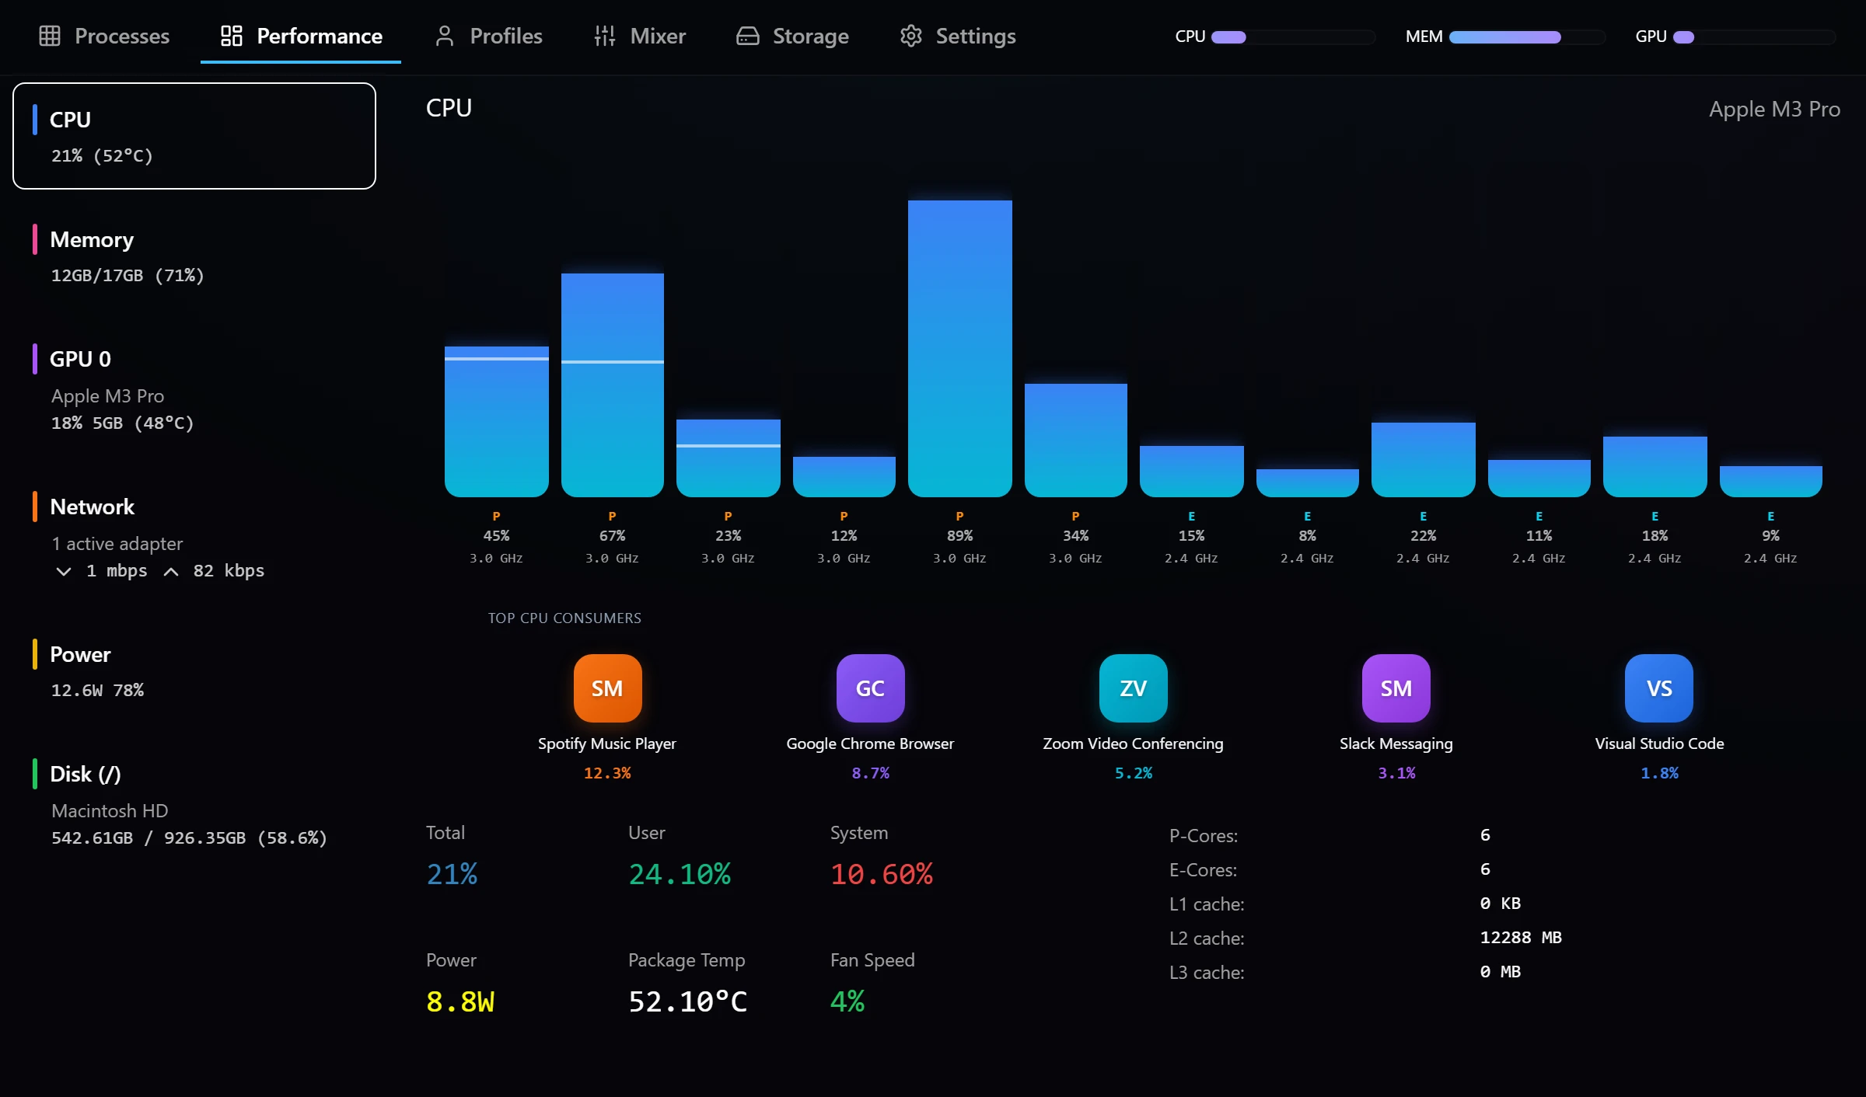Click the Apple M3 Pro chip label

click(x=1774, y=110)
